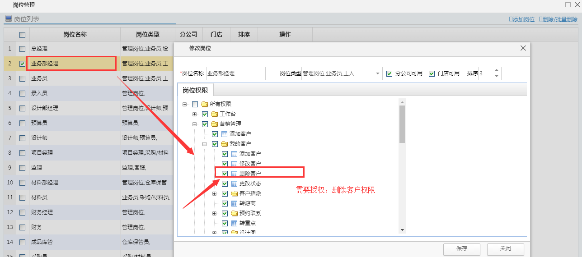Viewport: 582px width, 257px height.
Task: Open the 添加岗位 link
Action: [x=522, y=19]
